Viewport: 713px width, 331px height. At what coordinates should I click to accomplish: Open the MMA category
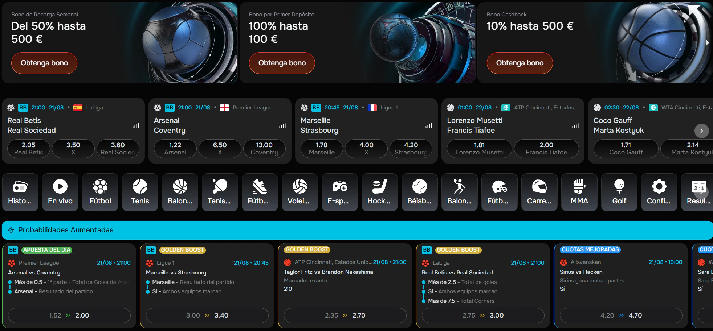pyautogui.click(x=579, y=192)
